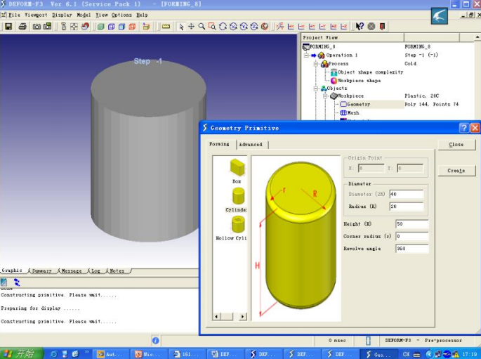The image size is (481, 359).
Task: Open the Summary tab
Action: point(41,271)
